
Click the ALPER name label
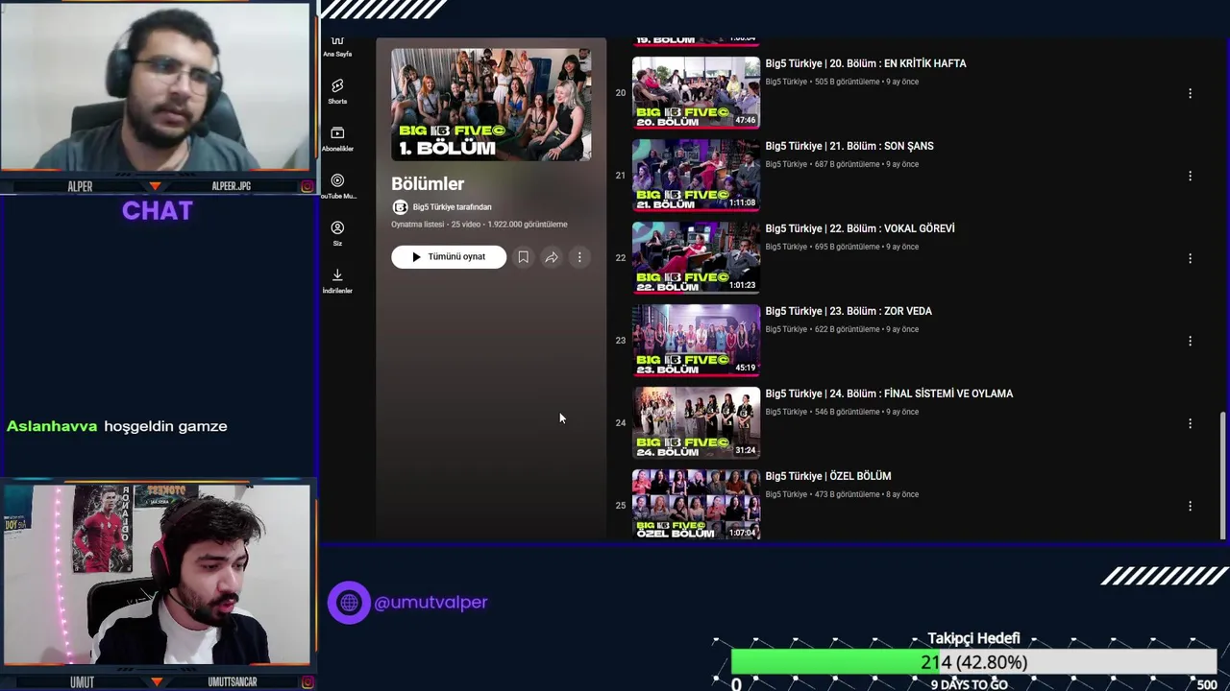[81, 186]
